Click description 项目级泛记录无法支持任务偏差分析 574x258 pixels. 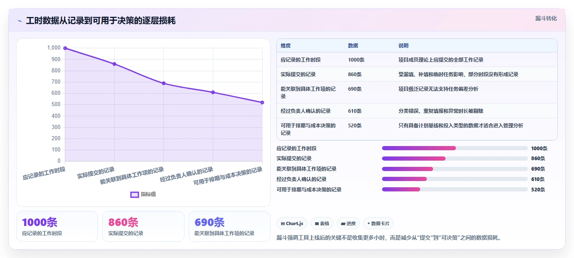438,89
